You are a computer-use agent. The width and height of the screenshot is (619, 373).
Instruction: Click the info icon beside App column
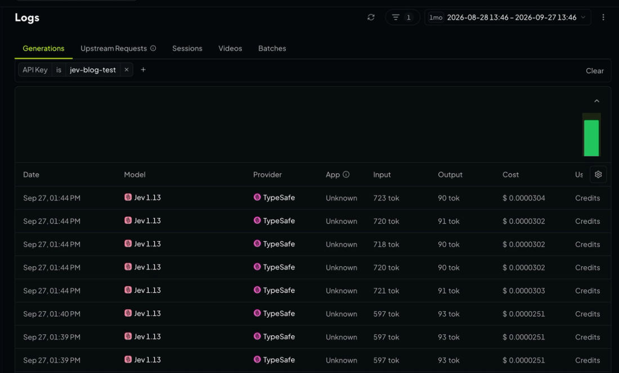coord(346,175)
